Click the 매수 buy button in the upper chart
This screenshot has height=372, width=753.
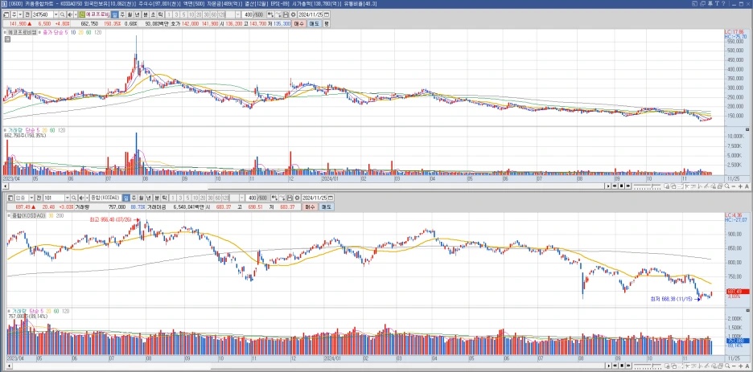[298, 23]
